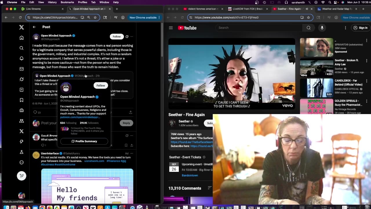The height and width of the screenshot is (209, 371).
Task: Open the History menu in menu bar
Action: coord(52,2)
